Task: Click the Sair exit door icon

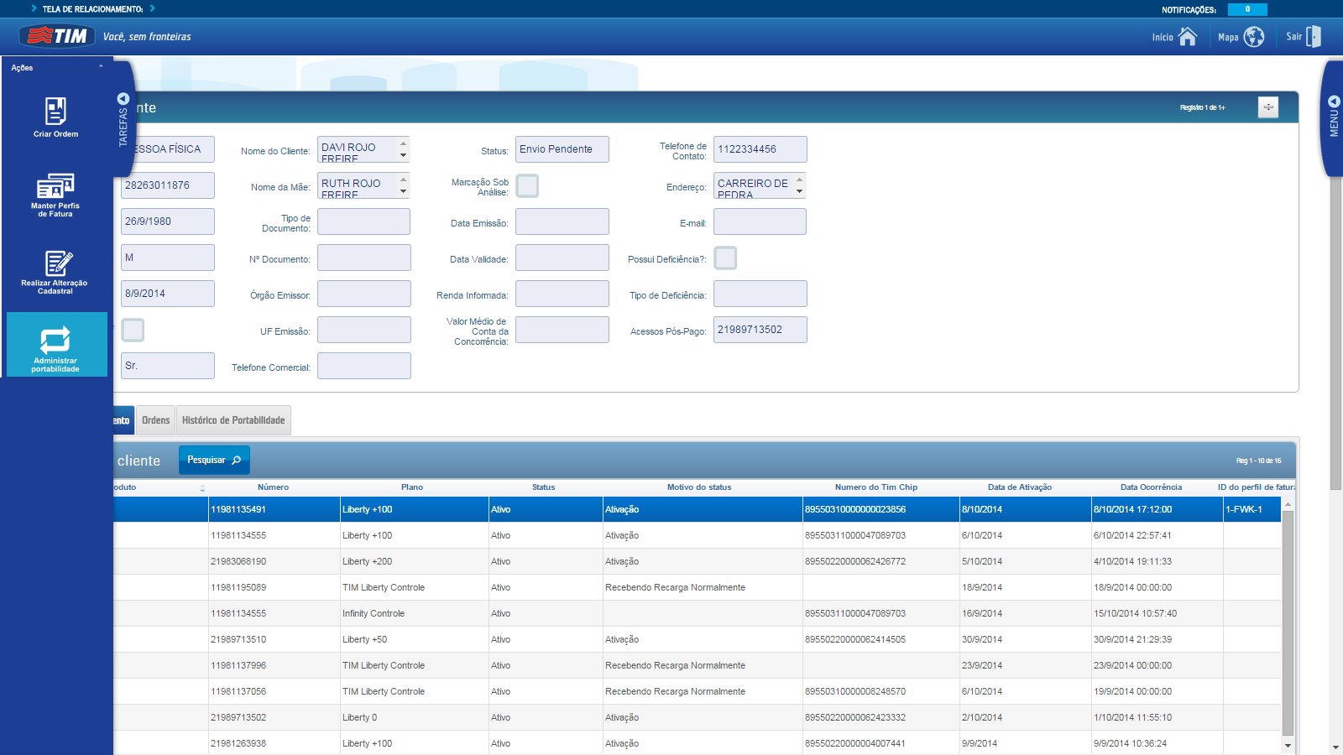Action: [x=1314, y=36]
